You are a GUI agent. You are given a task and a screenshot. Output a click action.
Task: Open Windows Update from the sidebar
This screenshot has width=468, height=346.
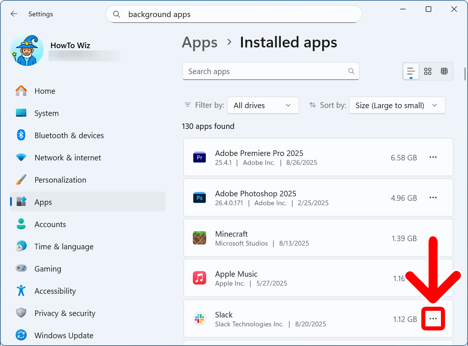63,335
